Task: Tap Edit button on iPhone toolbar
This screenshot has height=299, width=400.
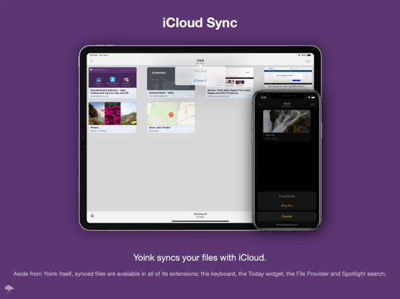Action: [312, 105]
